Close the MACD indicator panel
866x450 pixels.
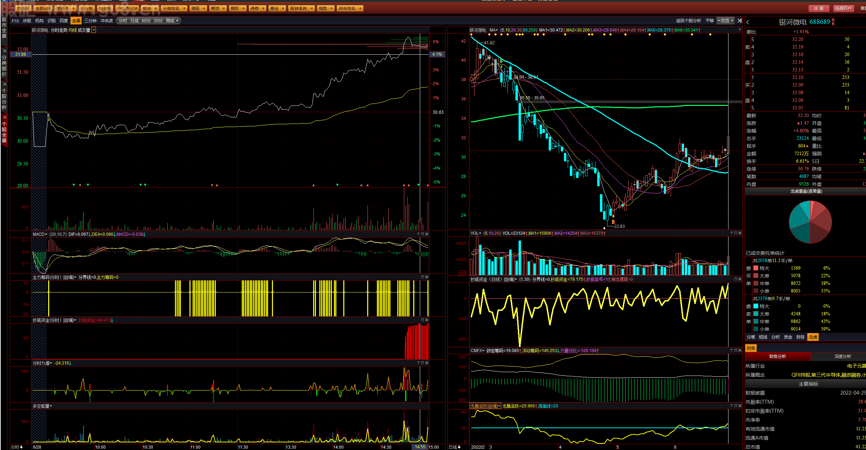427,234
